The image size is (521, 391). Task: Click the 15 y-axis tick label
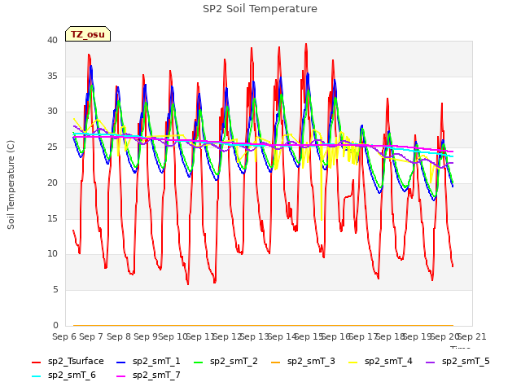[52, 218]
